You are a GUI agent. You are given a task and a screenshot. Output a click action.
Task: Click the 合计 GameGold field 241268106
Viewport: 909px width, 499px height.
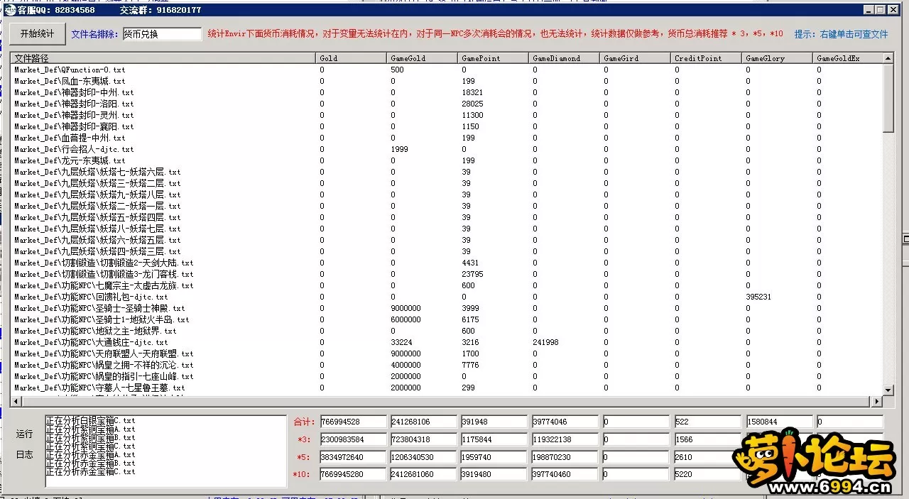(424, 422)
